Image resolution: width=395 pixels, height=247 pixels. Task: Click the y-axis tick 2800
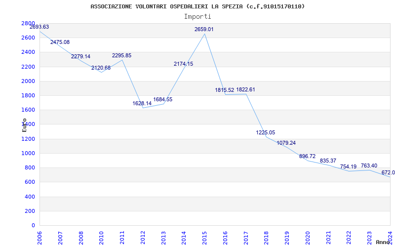[28, 23]
